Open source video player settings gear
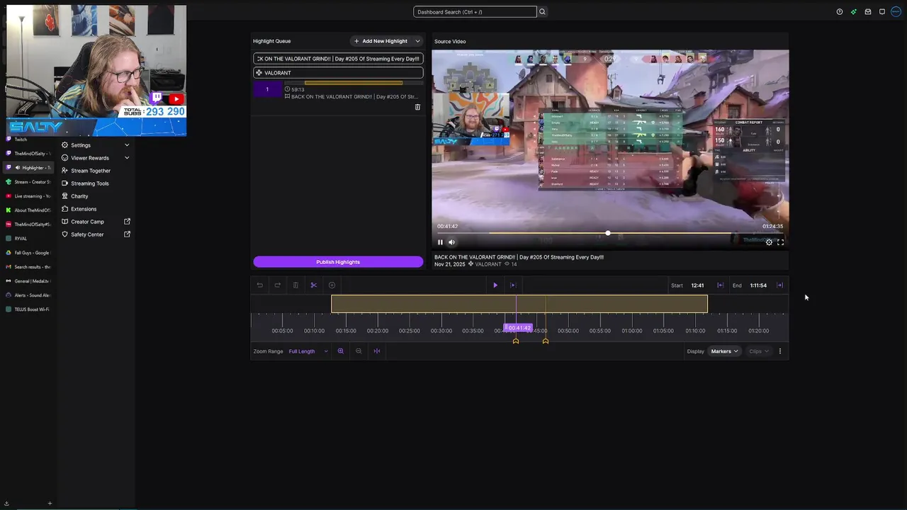Viewport: 907px width, 510px height. [769, 242]
